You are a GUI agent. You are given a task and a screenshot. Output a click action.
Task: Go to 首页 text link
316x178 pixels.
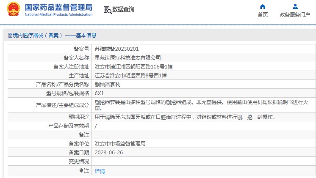[x=263, y=15]
